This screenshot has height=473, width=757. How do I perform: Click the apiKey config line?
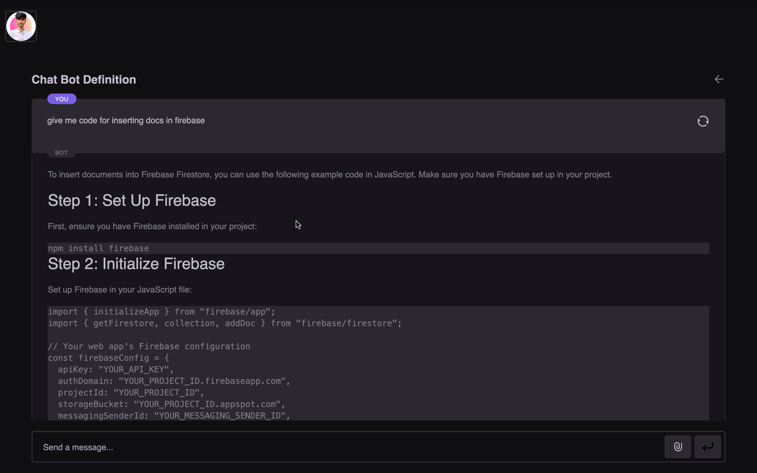pos(115,369)
